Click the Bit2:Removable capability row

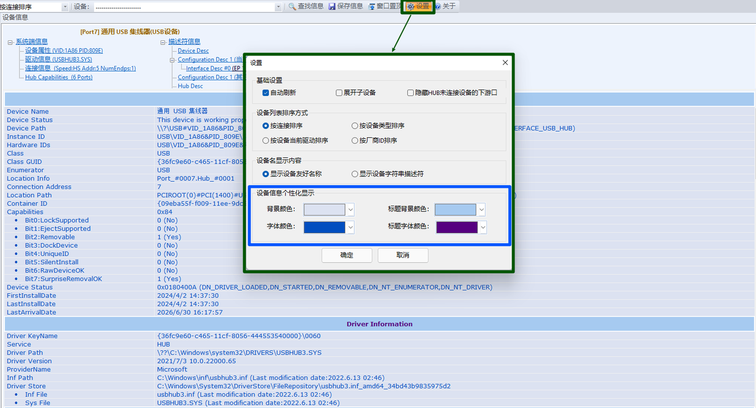pos(50,237)
